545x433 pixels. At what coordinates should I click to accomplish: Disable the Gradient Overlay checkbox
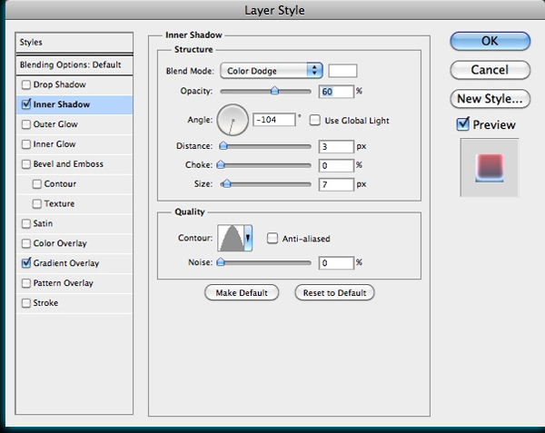point(25,263)
